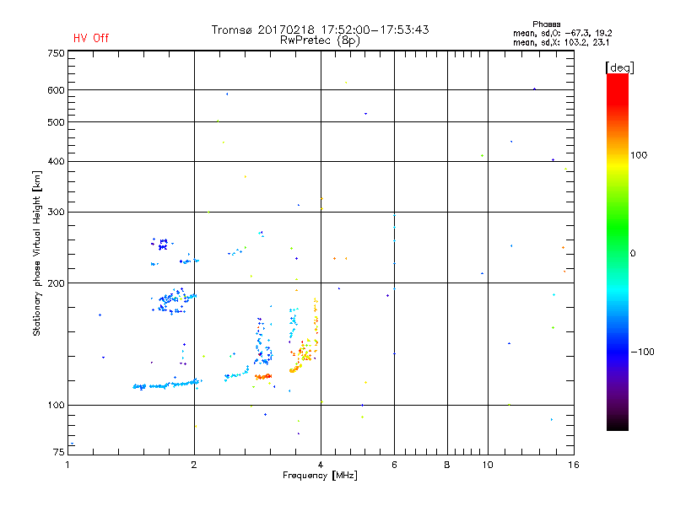Click the 'RwPretec (8p)' subtitle
This screenshot has width=675, height=506.
(320, 40)
